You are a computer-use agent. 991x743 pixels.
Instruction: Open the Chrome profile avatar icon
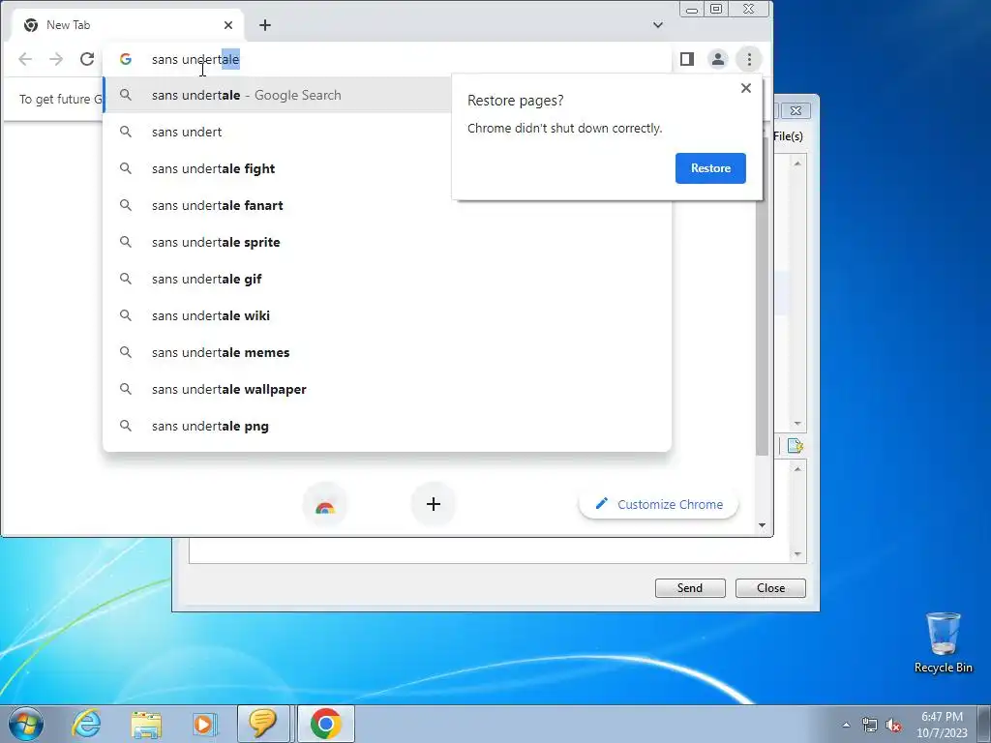click(x=718, y=59)
